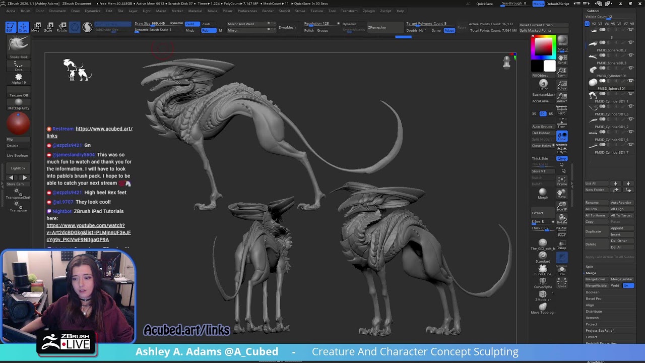
Task: Select the Scale gizmo tool
Action: [49, 27]
